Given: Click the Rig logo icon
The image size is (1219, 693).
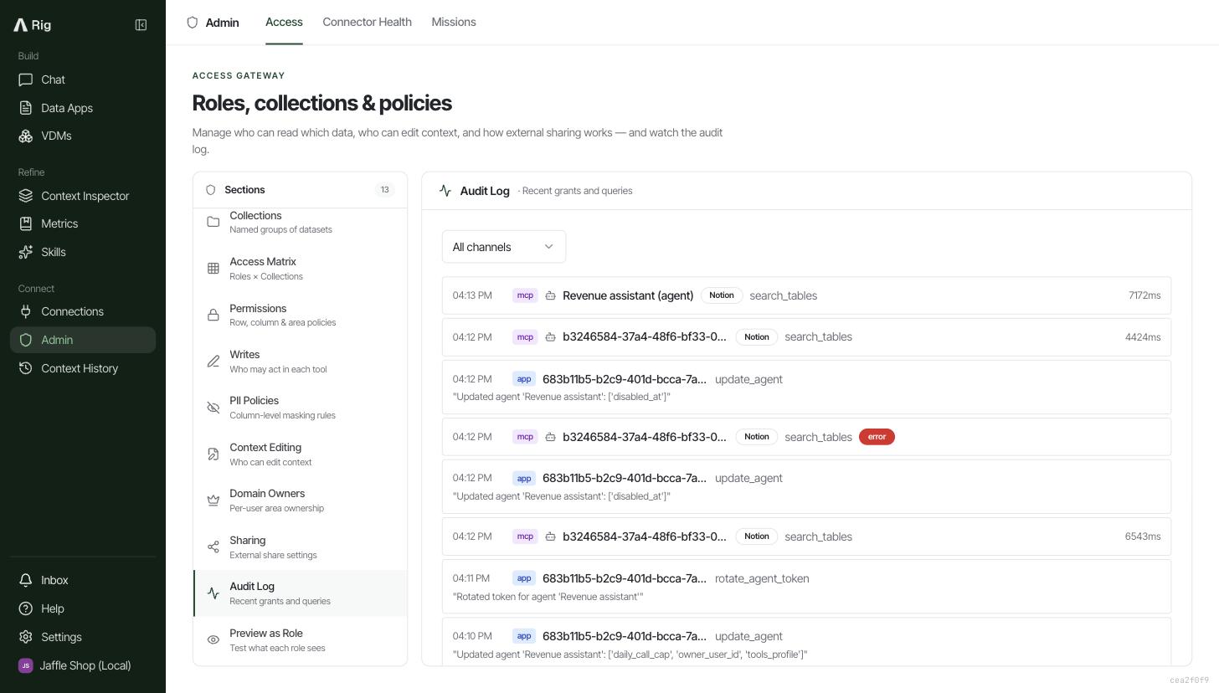Looking at the screenshot, I should coord(21,25).
